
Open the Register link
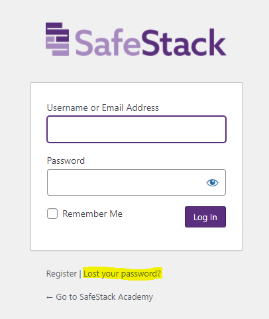pyautogui.click(x=62, y=274)
